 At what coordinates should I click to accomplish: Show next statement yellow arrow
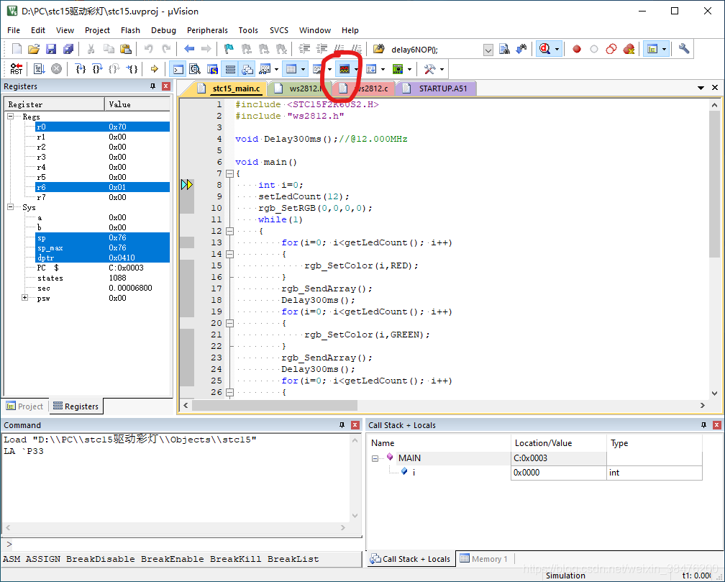[155, 69]
